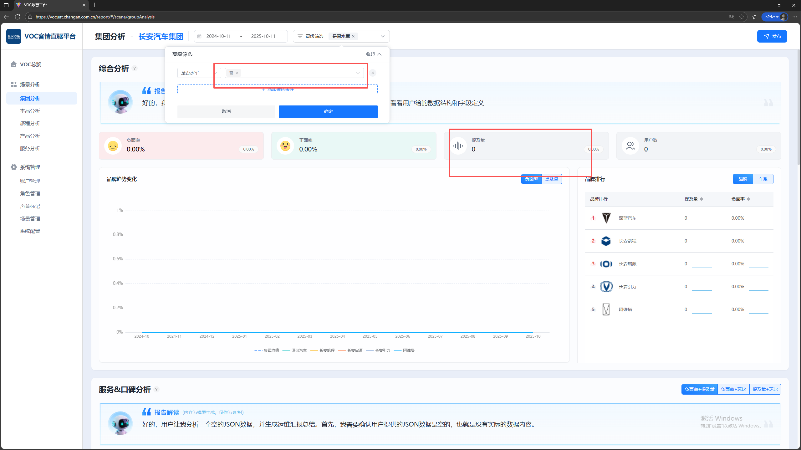Go to 账户管理 in sidebar
801x450 pixels.
click(x=30, y=181)
